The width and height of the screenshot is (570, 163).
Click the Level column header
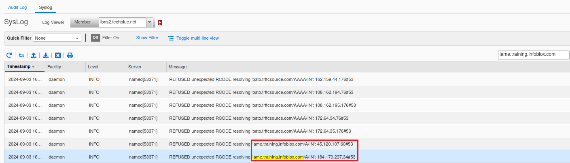(x=93, y=67)
